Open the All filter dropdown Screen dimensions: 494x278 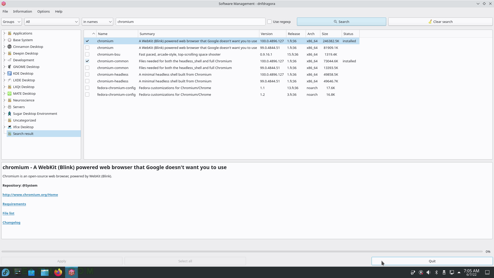tap(52, 22)
